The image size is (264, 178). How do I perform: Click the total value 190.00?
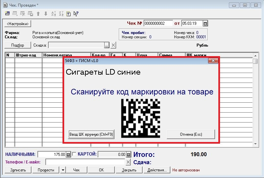click(198, 154)
